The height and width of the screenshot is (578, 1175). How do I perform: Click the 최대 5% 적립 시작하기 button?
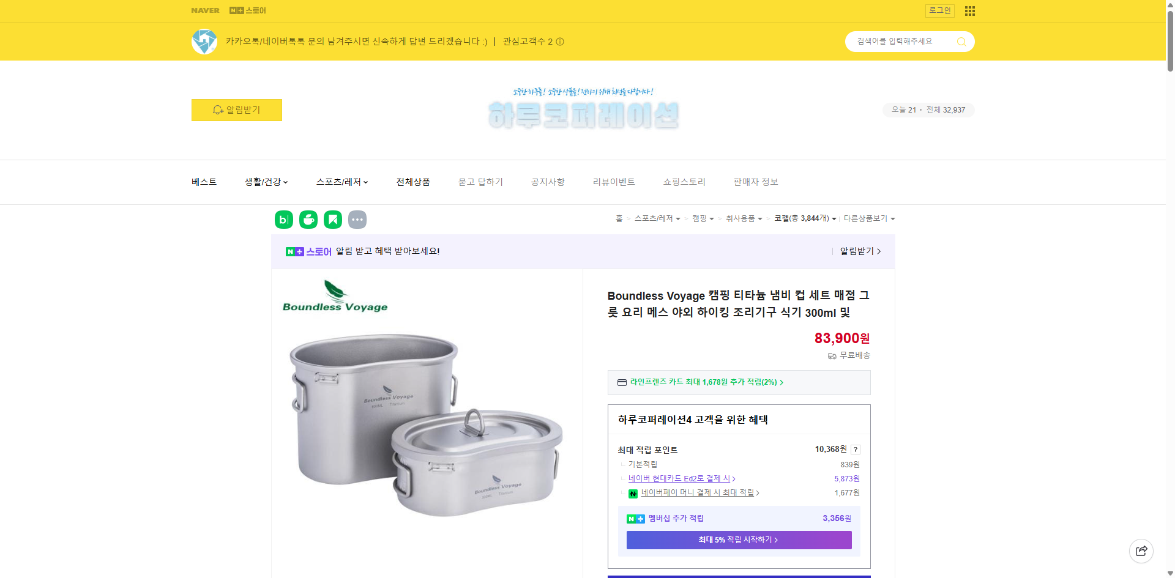point(738,540)
